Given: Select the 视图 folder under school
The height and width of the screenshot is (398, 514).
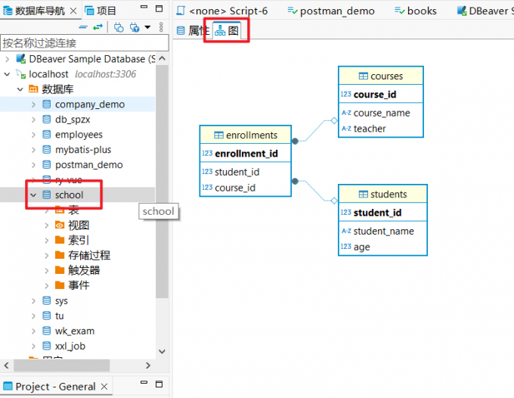Looking at the screenshot, I should point(79,225).
